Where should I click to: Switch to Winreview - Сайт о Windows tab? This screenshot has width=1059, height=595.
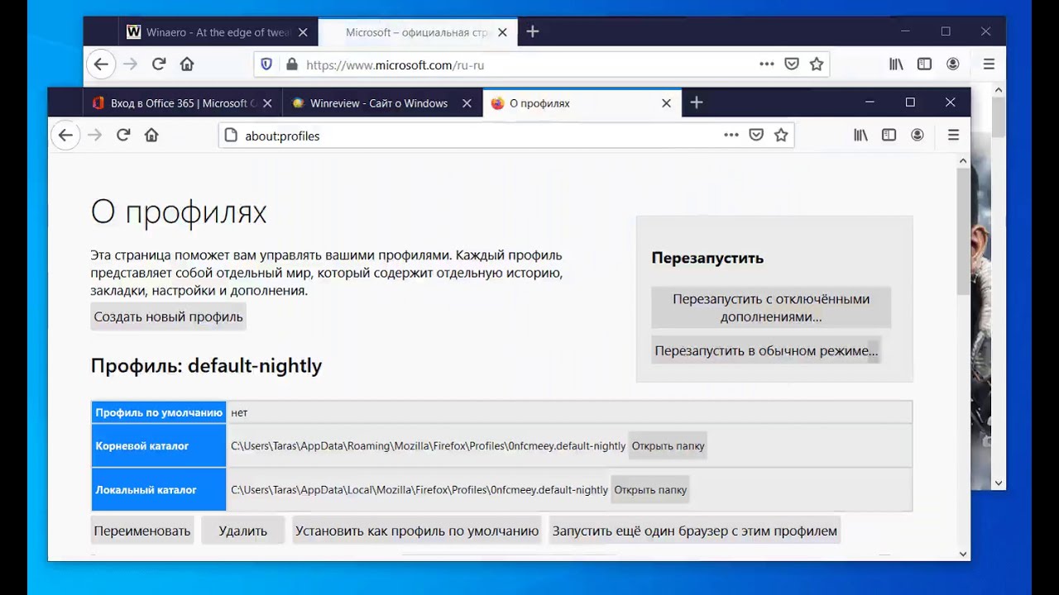(382, 103)
